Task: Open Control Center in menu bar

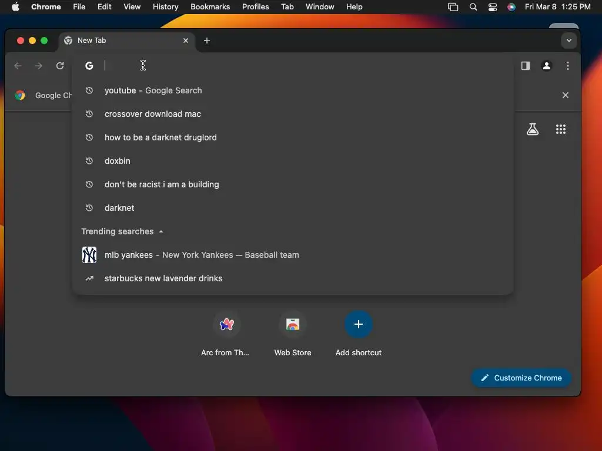Action: click(x=493, y=7)
